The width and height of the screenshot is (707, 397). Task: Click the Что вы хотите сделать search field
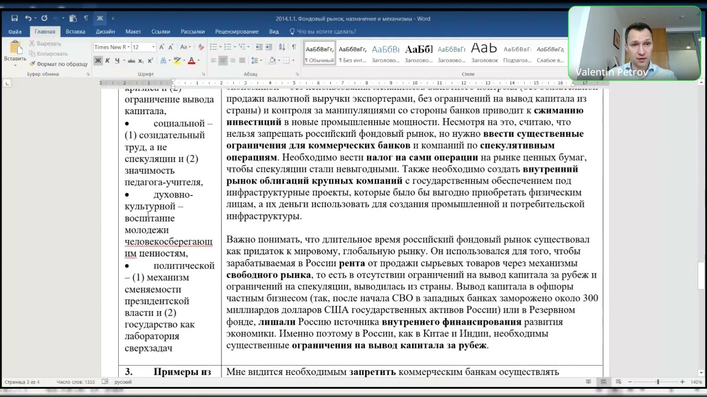click(x=326, y=31)
